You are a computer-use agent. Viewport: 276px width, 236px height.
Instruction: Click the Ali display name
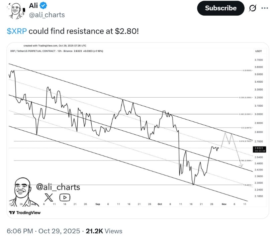(x=33, y=5)
